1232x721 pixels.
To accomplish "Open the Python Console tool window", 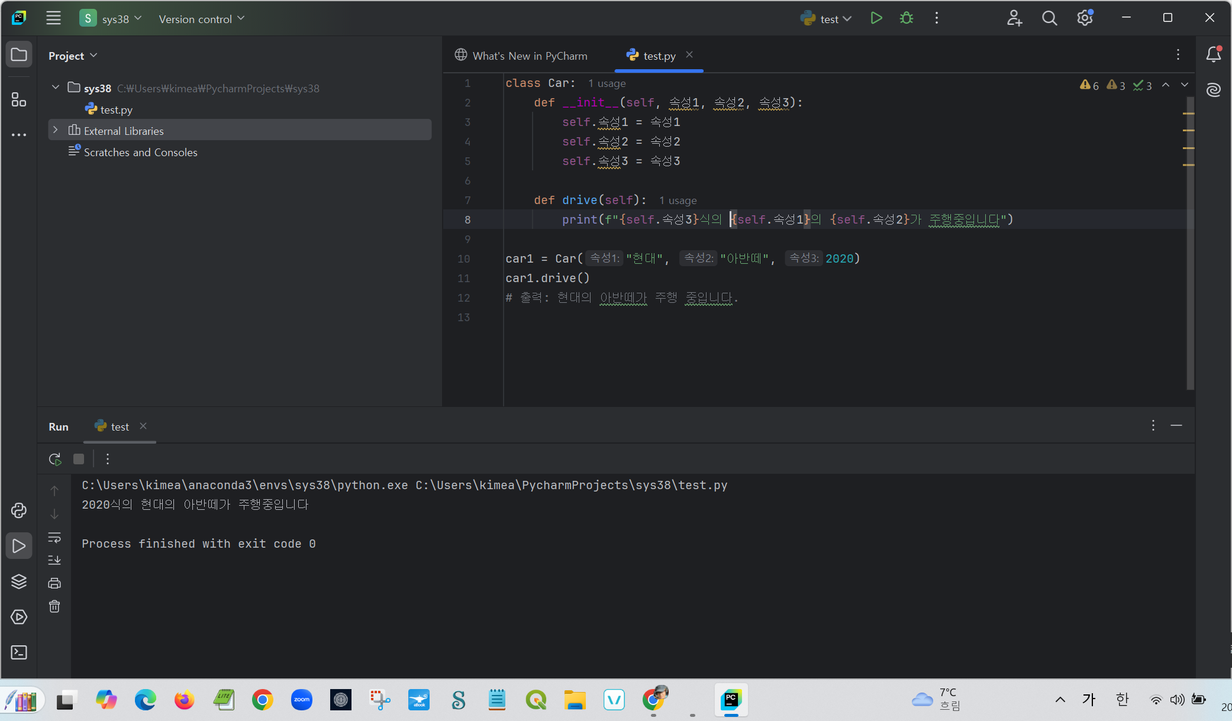I will click(x=19, y=510).
